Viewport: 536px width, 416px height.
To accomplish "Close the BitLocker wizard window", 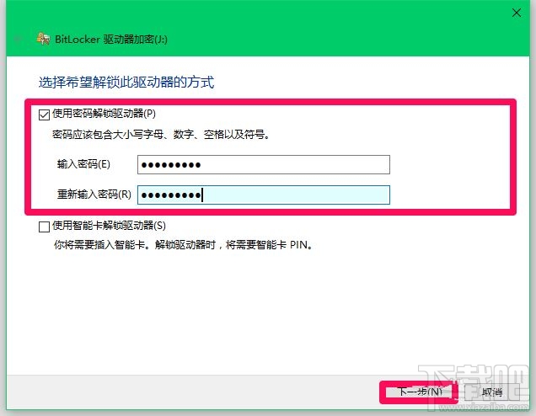I will click(515, 13).
